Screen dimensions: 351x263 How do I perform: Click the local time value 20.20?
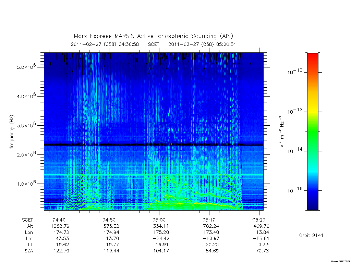[x=212, y=245]
